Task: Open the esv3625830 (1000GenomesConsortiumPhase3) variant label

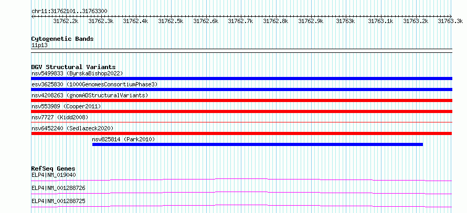Action: point(94,84)
